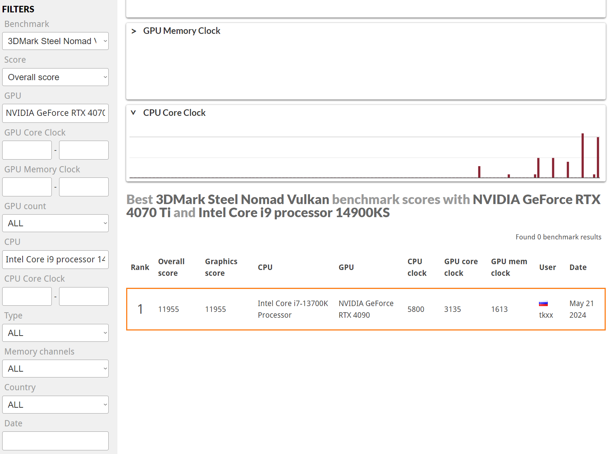Open the Score dropdown

point(55,77)
